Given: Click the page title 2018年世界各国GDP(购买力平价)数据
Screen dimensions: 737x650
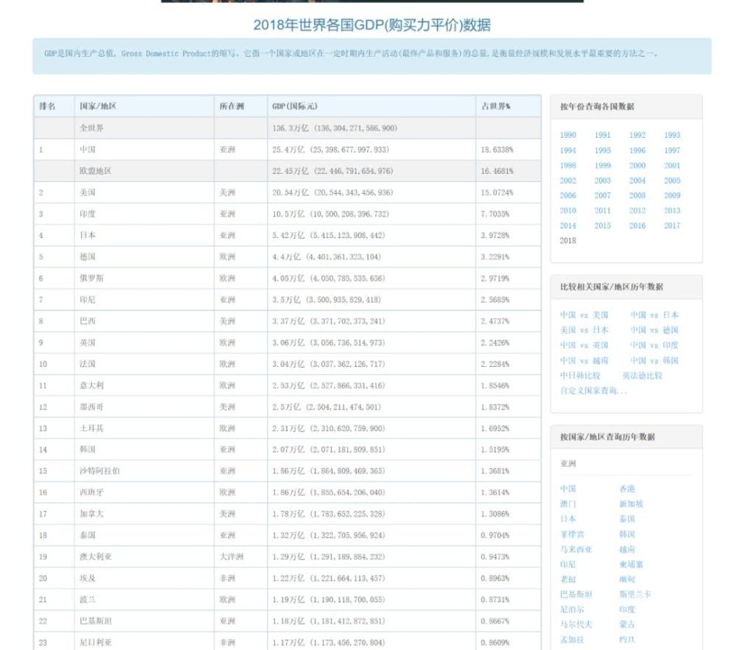Looking at the screenshot, I should point(371,24).
